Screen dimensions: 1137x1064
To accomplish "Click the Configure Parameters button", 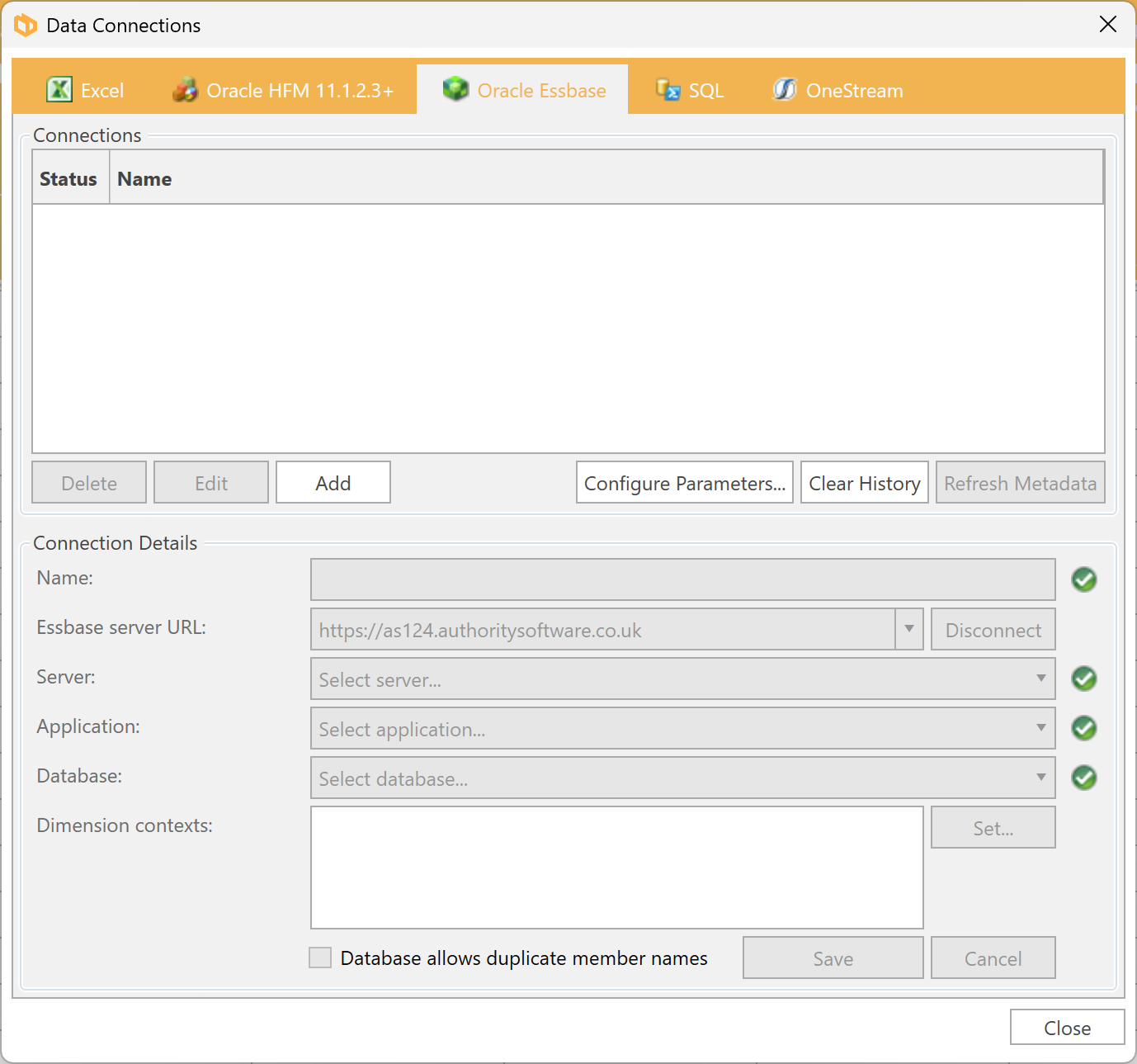I will [684, 483].
